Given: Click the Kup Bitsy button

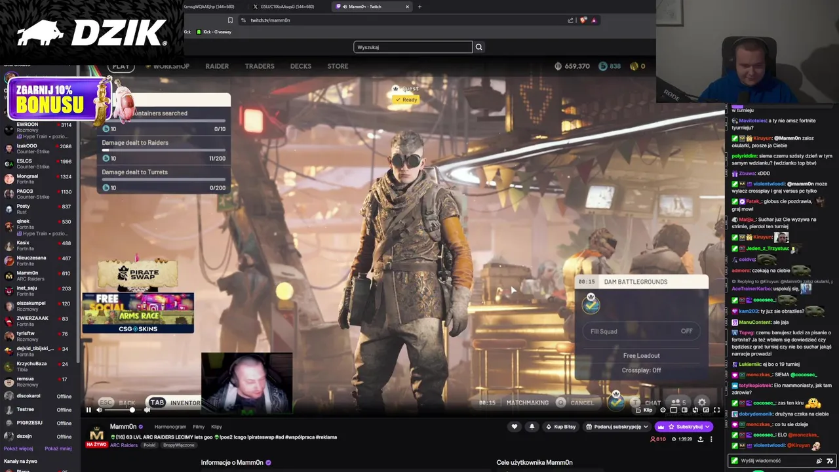Looking at the screenshot, I should coord(560,426).
